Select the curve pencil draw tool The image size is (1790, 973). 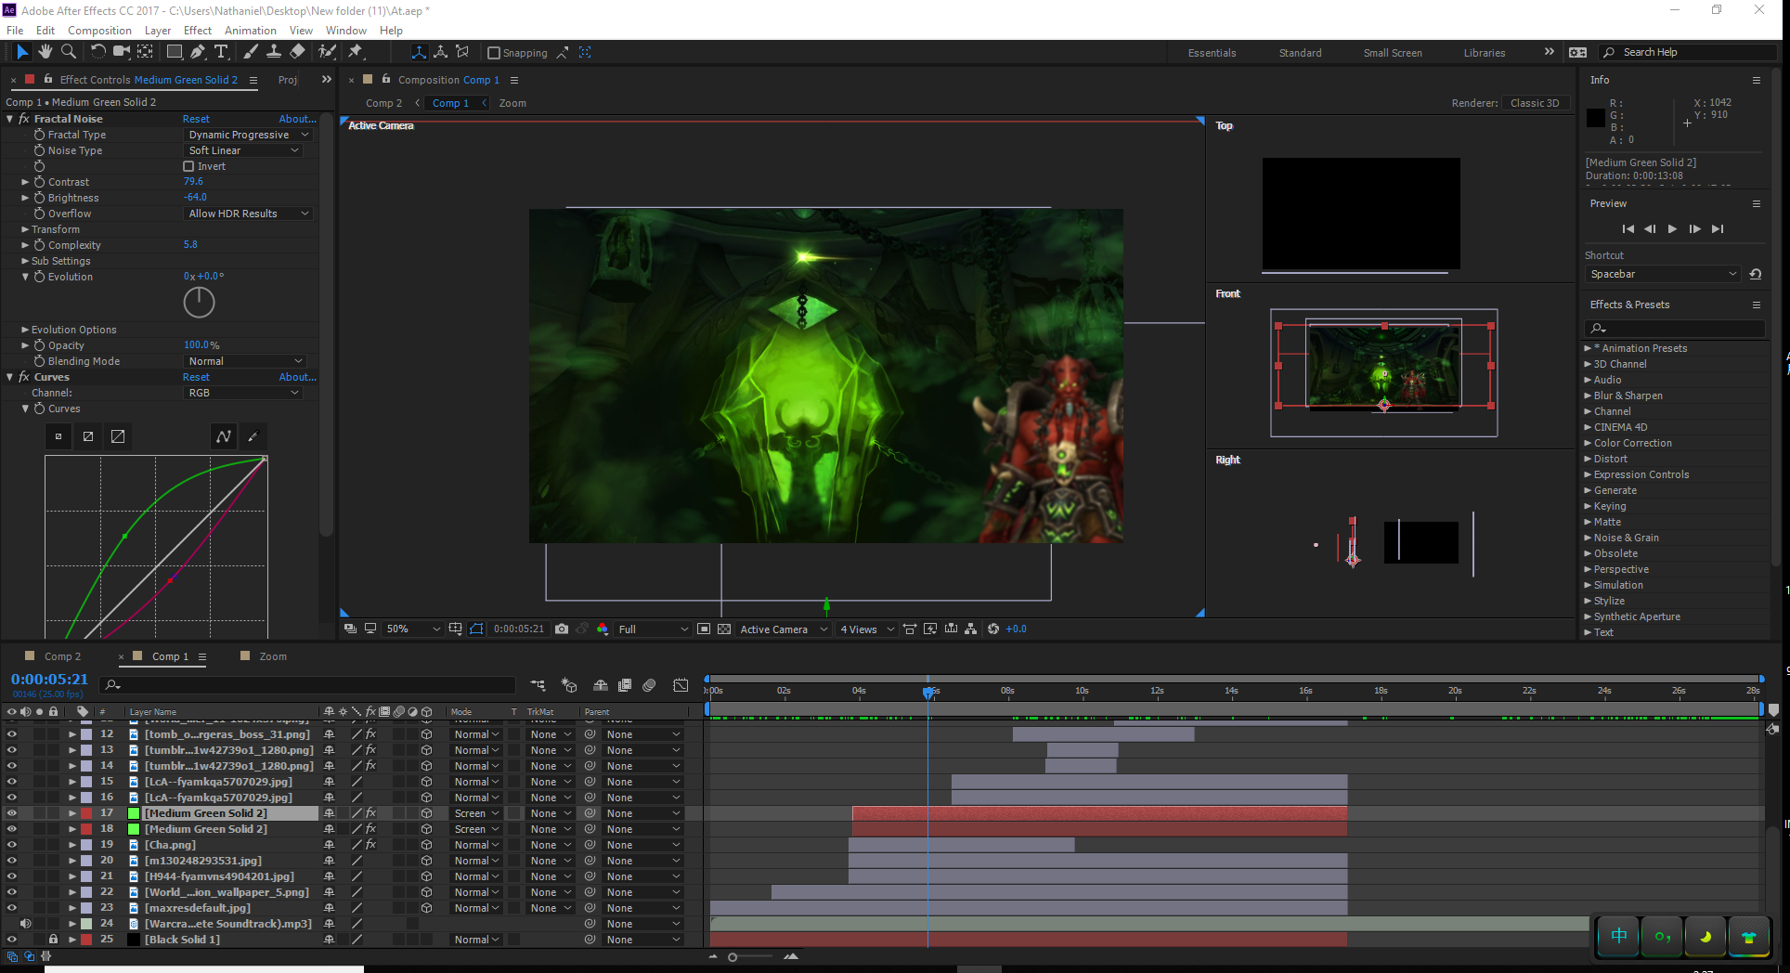click(x=253, y=436)
